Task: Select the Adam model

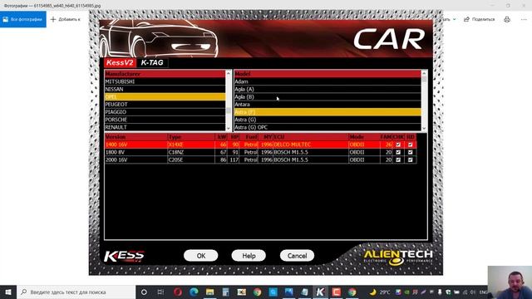Action: click(328, 81)
